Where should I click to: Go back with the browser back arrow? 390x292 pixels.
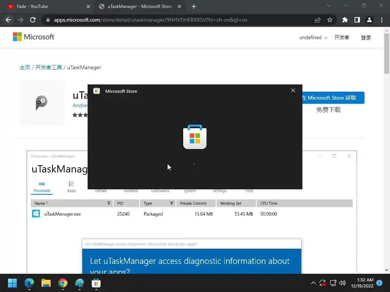[8, 20]
